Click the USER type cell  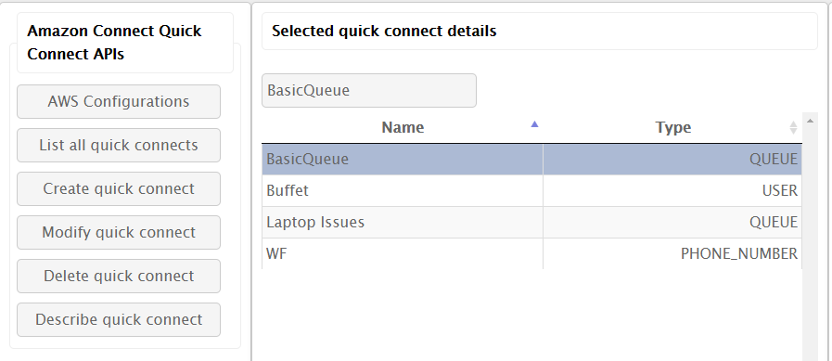click(x=672, y=190)
